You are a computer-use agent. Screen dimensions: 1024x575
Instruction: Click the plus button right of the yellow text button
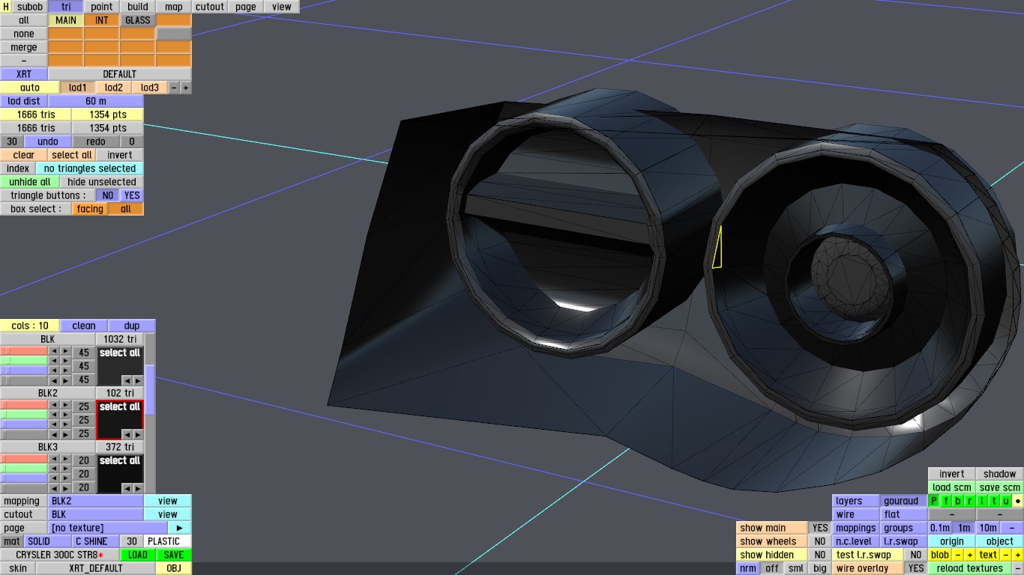pos(1017,555)
